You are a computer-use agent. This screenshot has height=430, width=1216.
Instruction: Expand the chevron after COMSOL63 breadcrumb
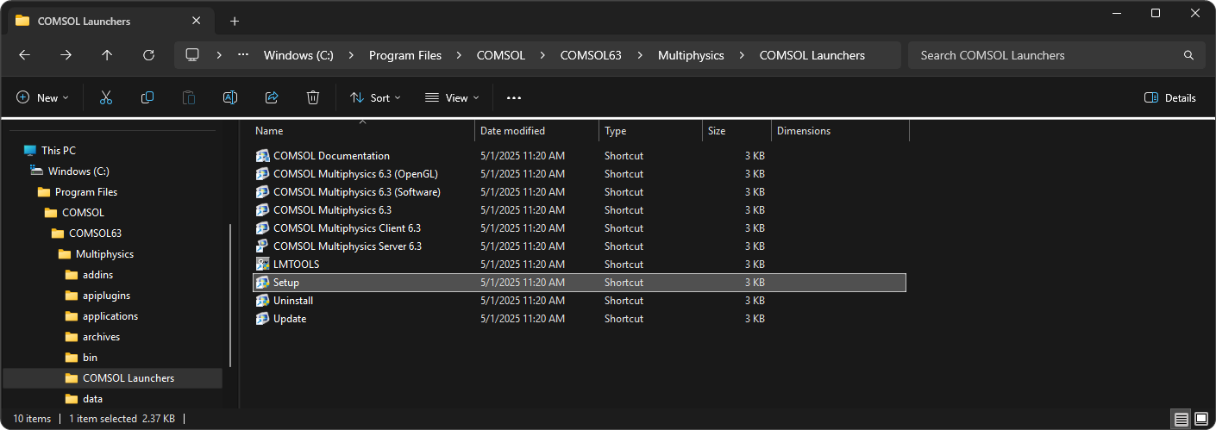pos(640,55)
